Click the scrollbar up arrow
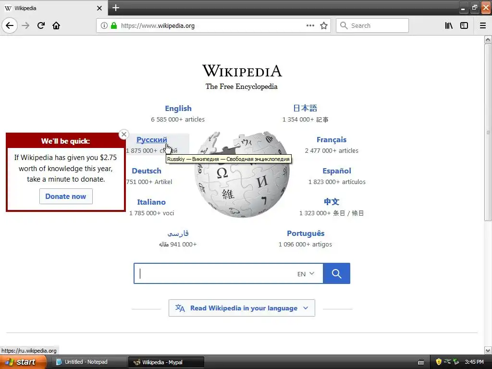 (x=488, y=39)
